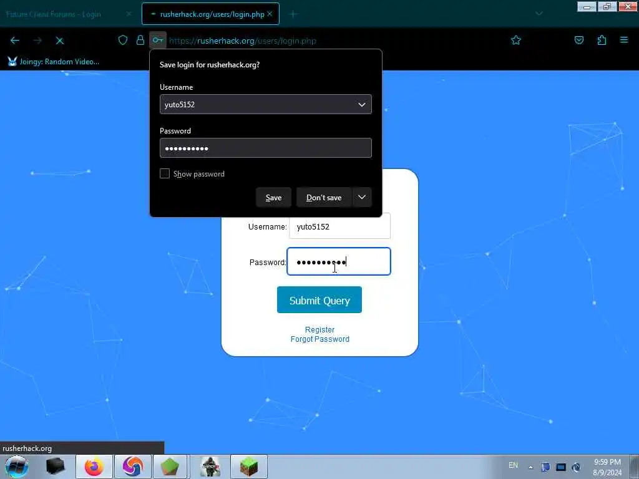
Task: Expand the Username dropdown in save dialog
Action: (361, 105)
